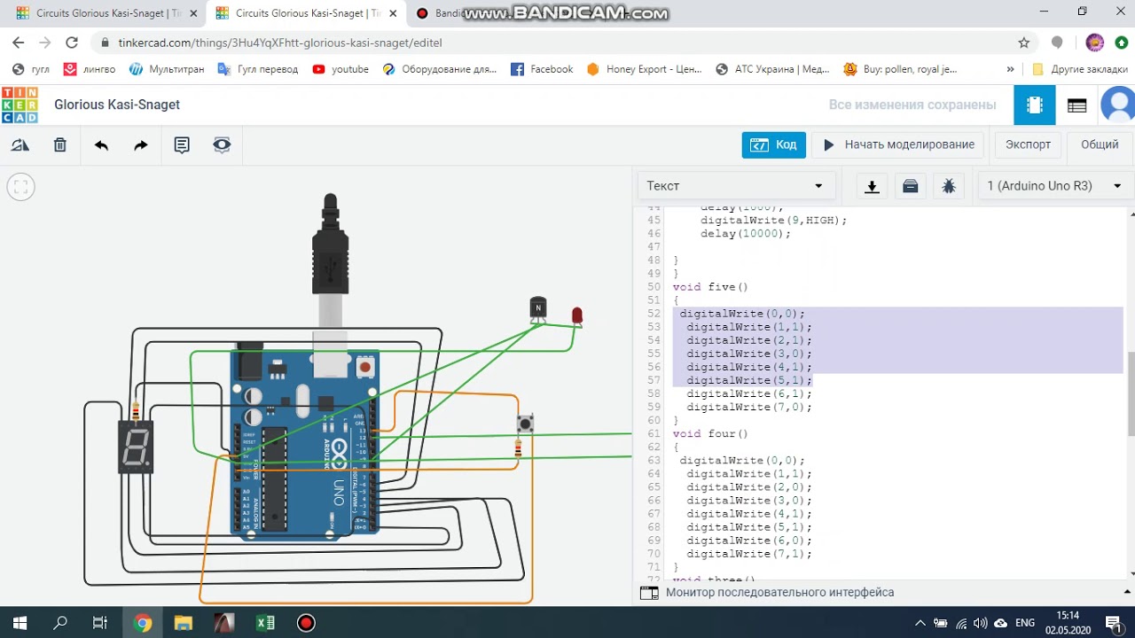Zoom to fit canvas icon

click(x=21, y=187)
